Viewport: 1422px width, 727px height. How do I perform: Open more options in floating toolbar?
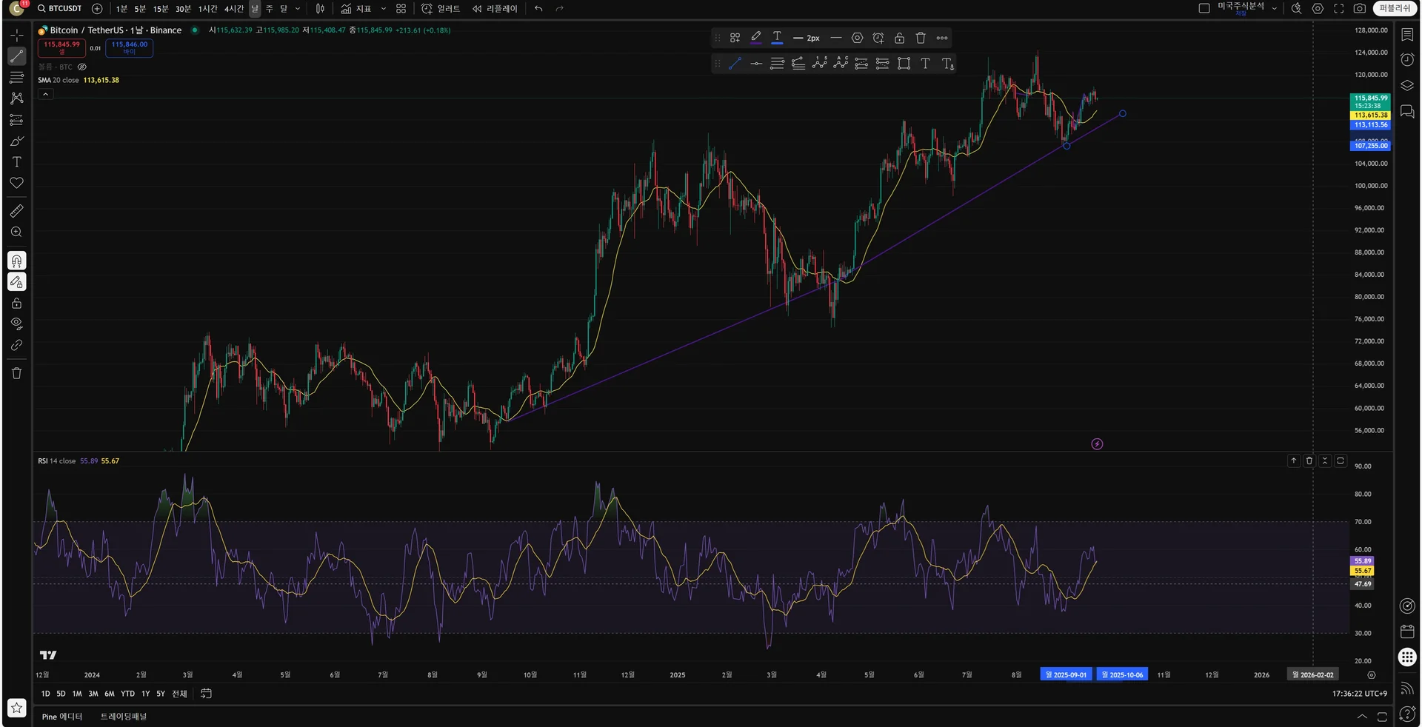942,38
